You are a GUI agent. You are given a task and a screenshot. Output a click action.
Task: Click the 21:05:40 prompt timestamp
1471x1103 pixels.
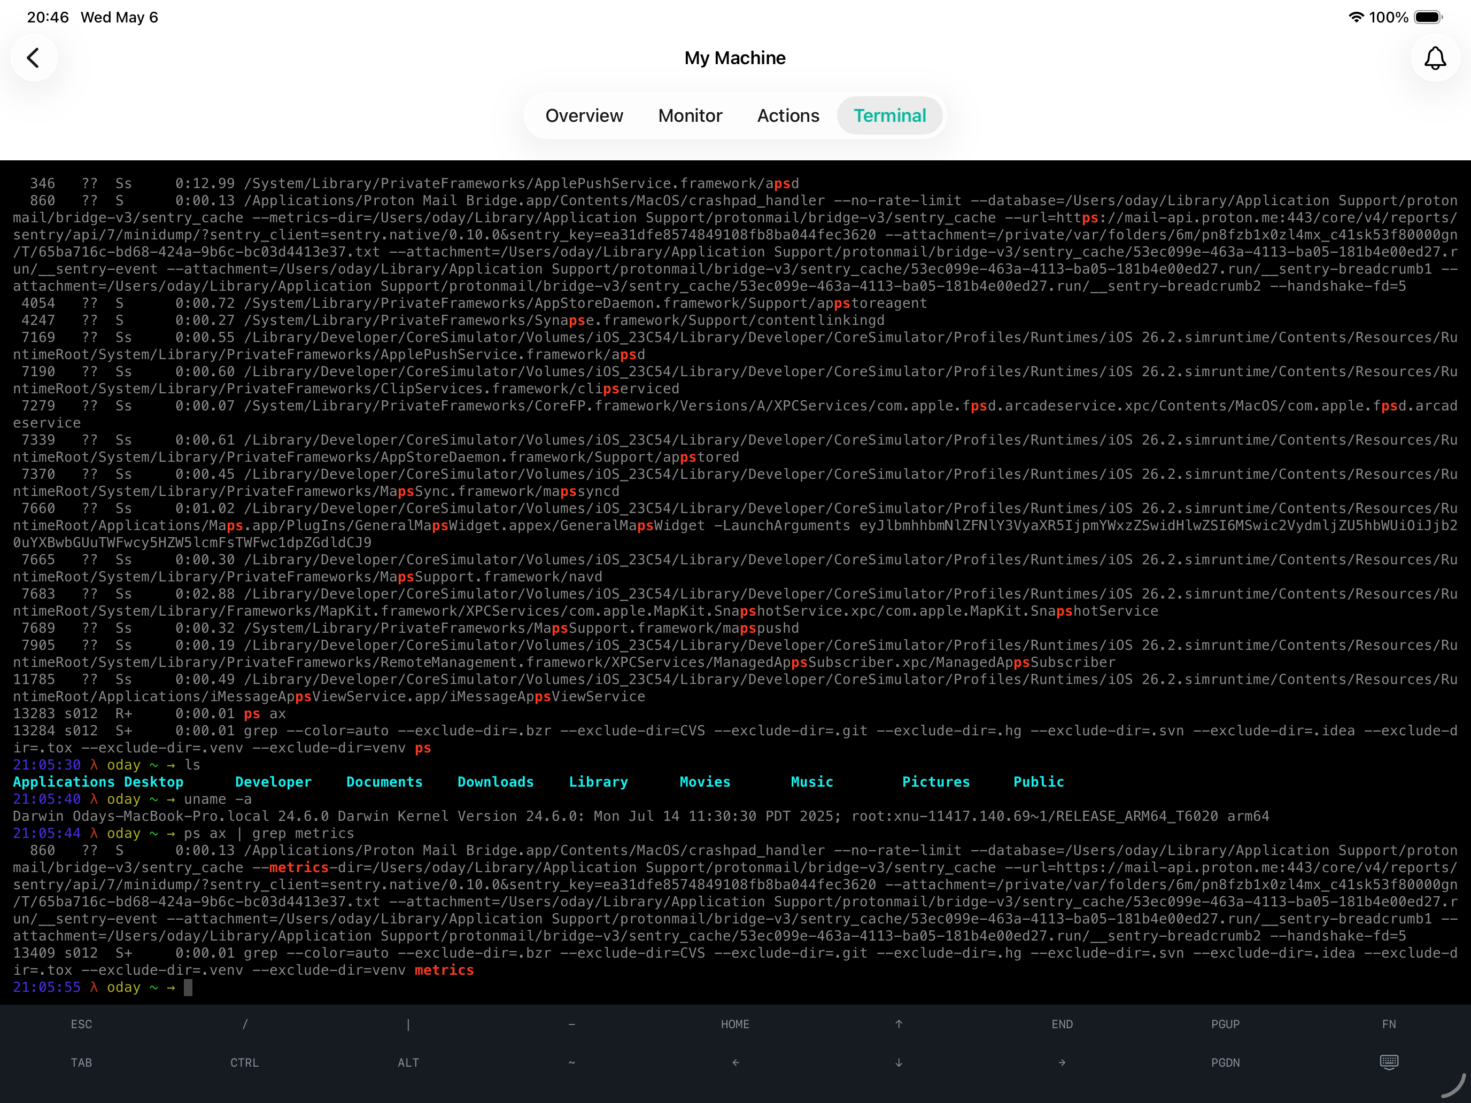tap(47, 799)
